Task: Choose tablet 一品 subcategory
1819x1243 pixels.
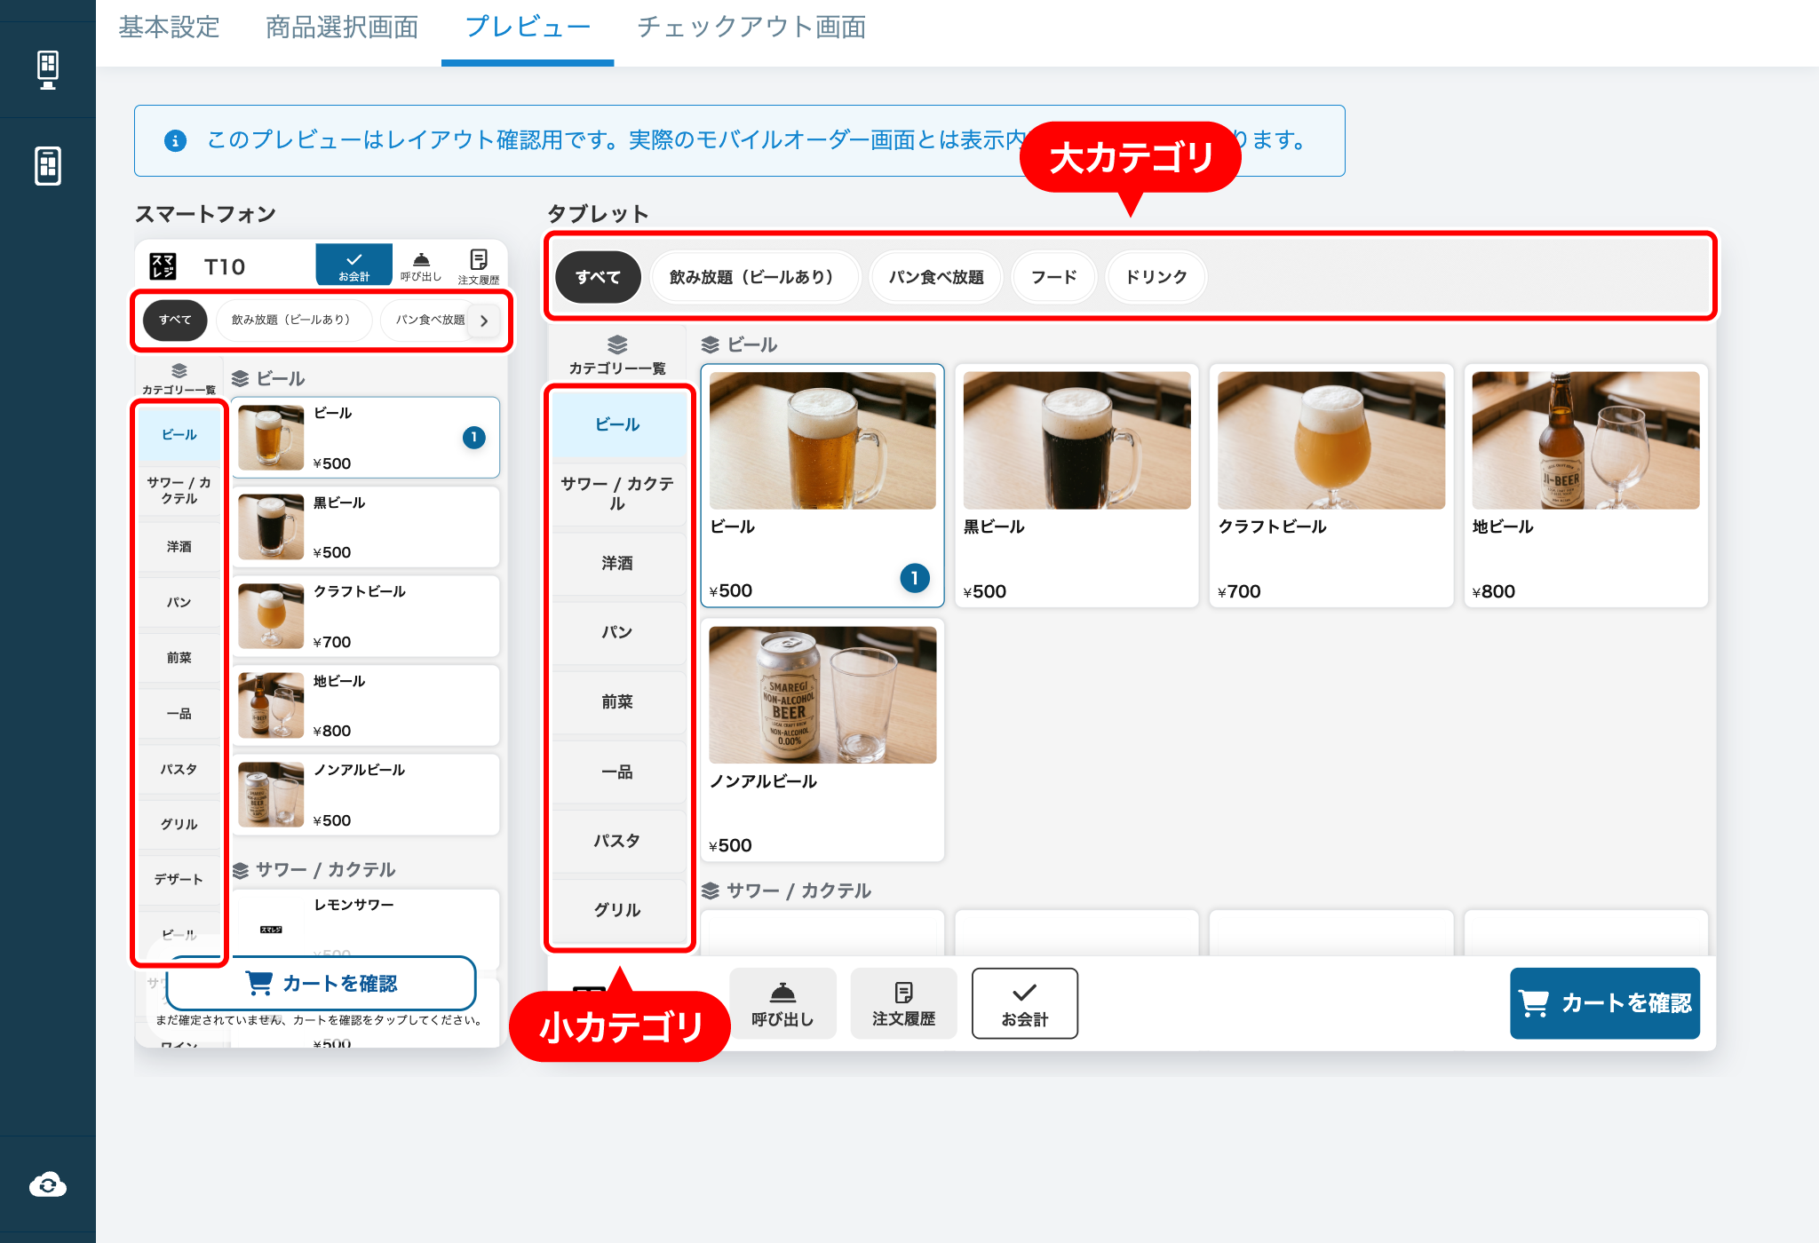Action: pos(618,772)
